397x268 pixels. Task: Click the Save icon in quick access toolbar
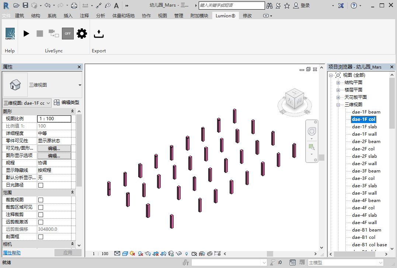point(25,6)
